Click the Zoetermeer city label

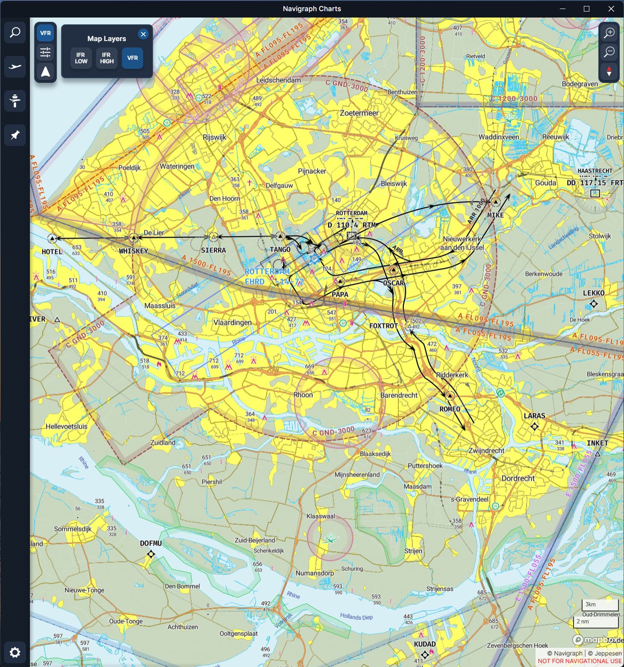[359, 113]
